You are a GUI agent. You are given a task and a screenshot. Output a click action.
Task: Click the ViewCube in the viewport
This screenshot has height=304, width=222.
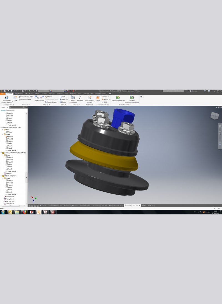[215, 115]
